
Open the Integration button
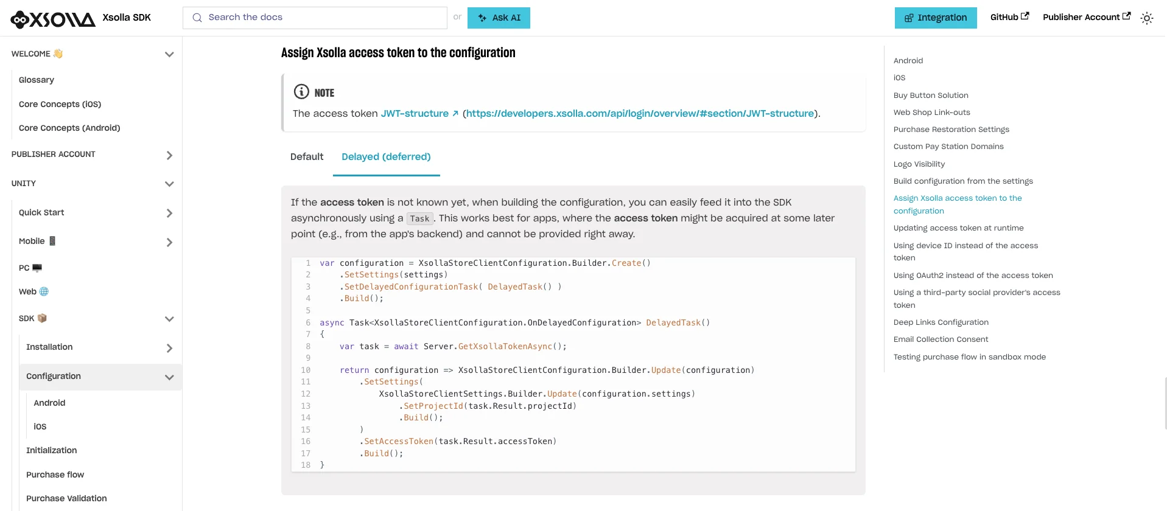pos(936,18)
